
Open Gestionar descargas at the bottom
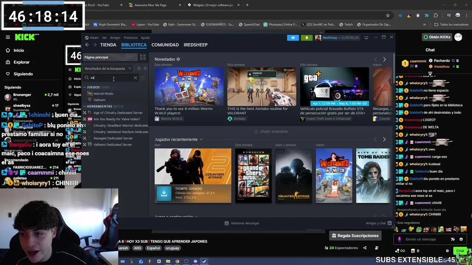[242, 223]
